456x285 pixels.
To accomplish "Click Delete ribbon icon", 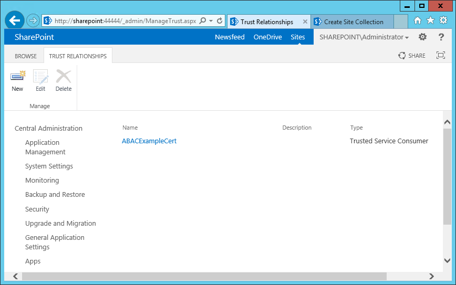I will [64, 81].
